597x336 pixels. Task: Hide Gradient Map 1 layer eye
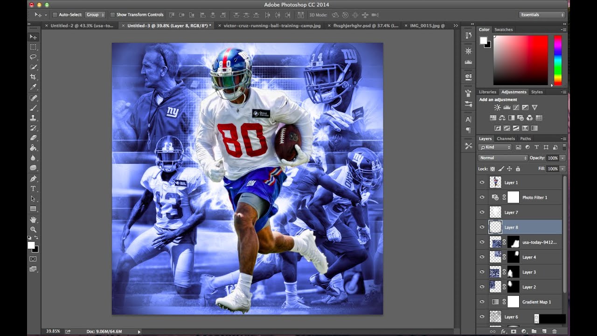coord(482,302)
